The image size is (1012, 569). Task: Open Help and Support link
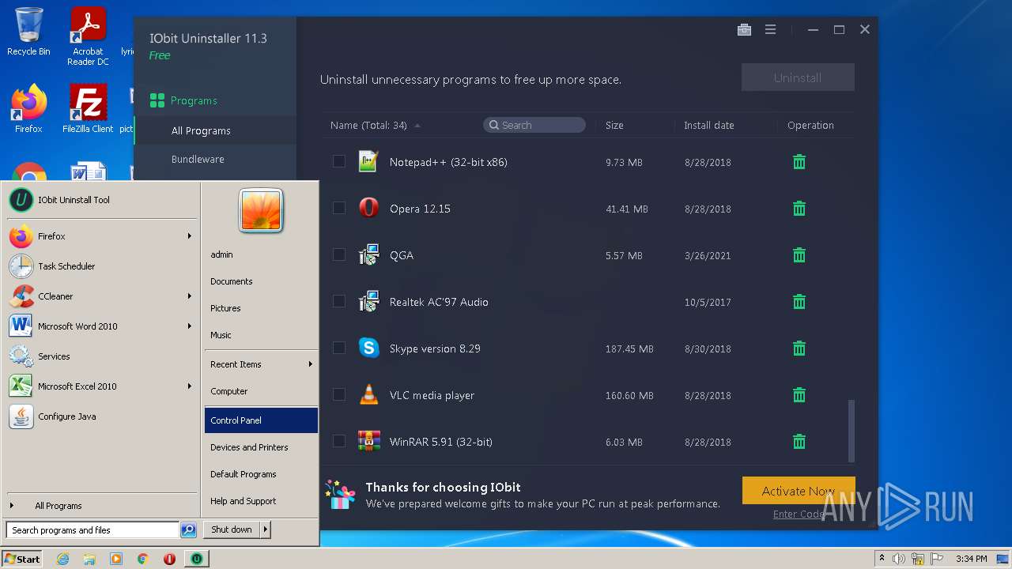pyautogui.click(x=261, y=501)
